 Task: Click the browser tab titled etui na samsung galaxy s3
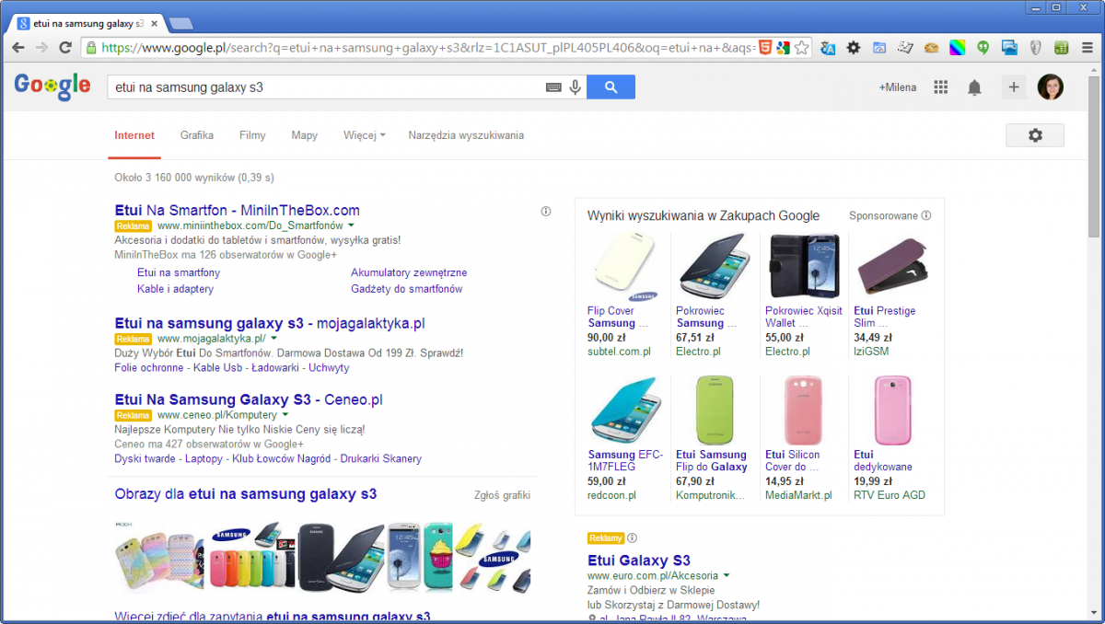point(87,22)
